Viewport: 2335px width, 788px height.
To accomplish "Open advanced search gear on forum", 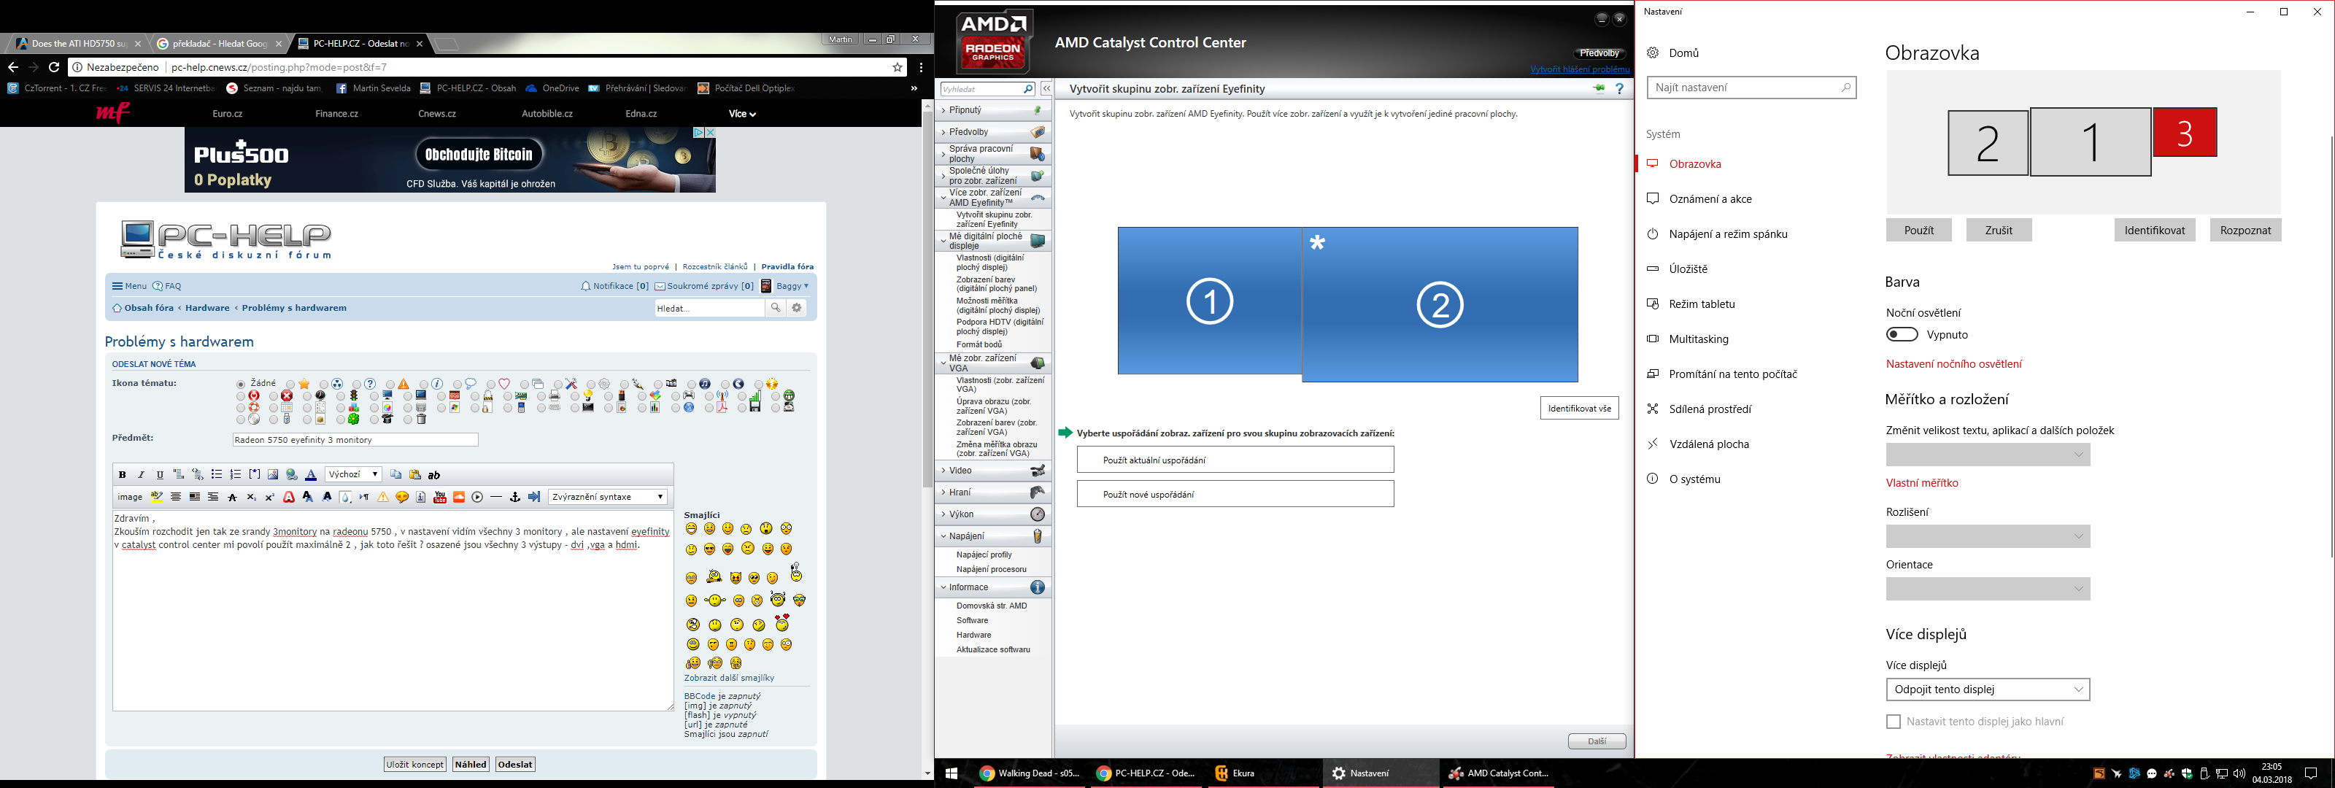I will (797, 309).
